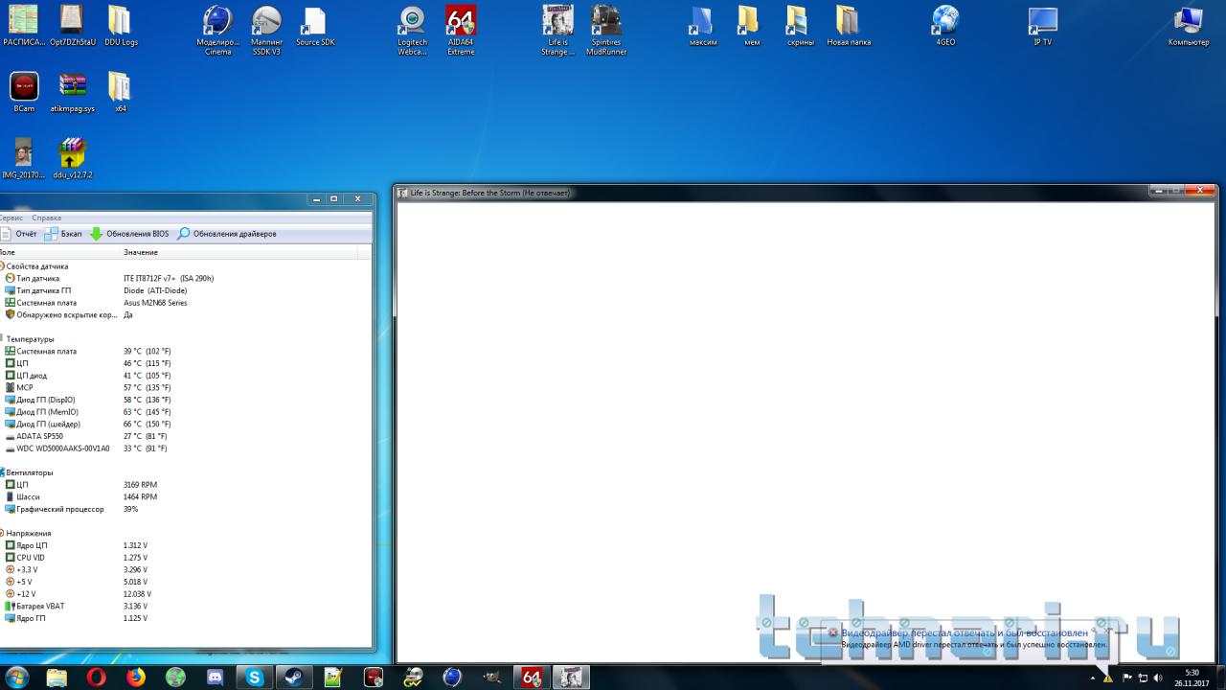Screen dimensions: 1226x690
Task: Open the максим folder shortcut
Action: click(x=703, y=27)
